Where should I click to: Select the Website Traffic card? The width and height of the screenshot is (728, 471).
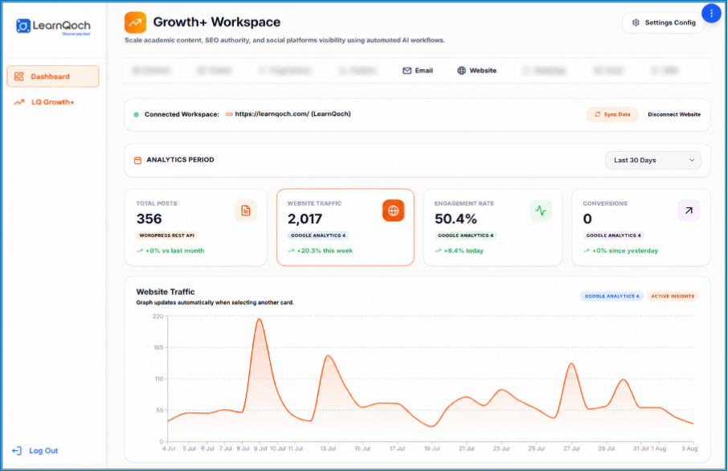click(346, 227)
